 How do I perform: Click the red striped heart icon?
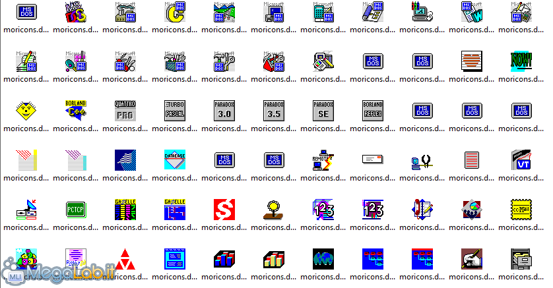click(x=472, y=61)
